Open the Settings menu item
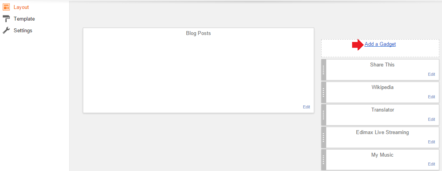Screen dimensions: 442x171 [x=23, y=30]
